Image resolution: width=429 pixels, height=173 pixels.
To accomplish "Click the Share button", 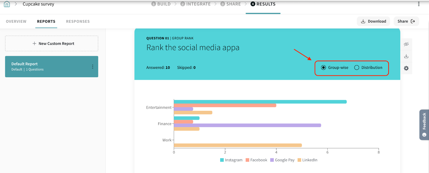I will coord(406,21).
